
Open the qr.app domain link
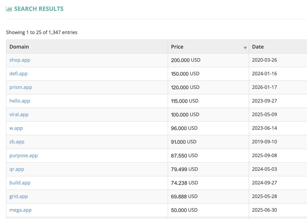17,169
